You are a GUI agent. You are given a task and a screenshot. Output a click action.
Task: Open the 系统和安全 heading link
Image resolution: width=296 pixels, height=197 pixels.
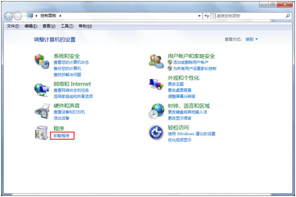[x=67, y=56]
